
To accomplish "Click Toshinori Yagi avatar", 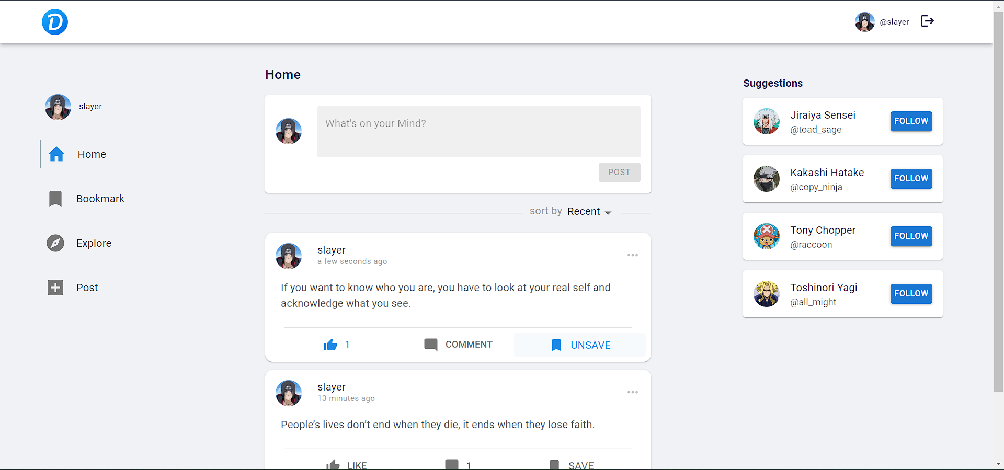I will tap(767, 294).
